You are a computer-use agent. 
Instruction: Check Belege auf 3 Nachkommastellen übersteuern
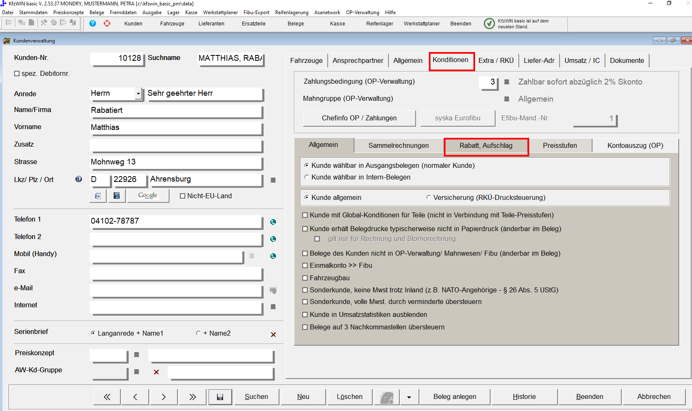click(x=305, y=327)
